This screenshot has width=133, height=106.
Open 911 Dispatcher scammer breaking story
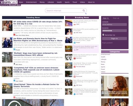[x=85, y=73]
